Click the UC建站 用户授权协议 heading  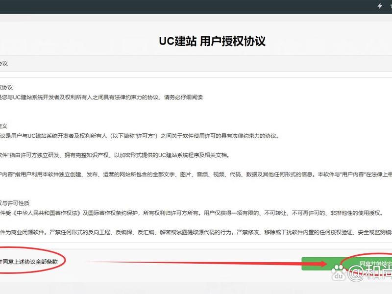(x=212, y=41)
